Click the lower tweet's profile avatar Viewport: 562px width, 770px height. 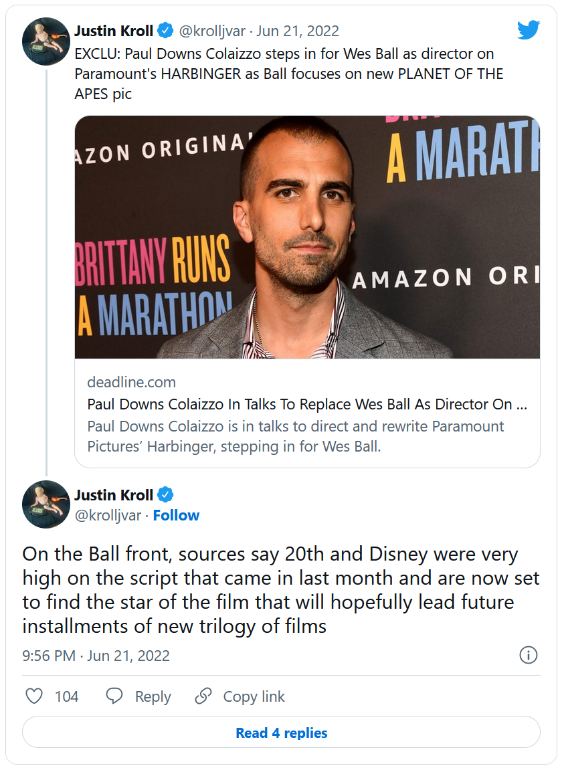coord(46,504)
